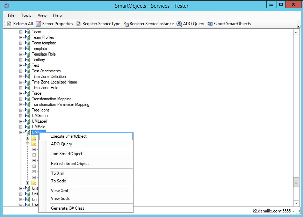Expand the Team template node
303x217 pixels.
[21, 43]
